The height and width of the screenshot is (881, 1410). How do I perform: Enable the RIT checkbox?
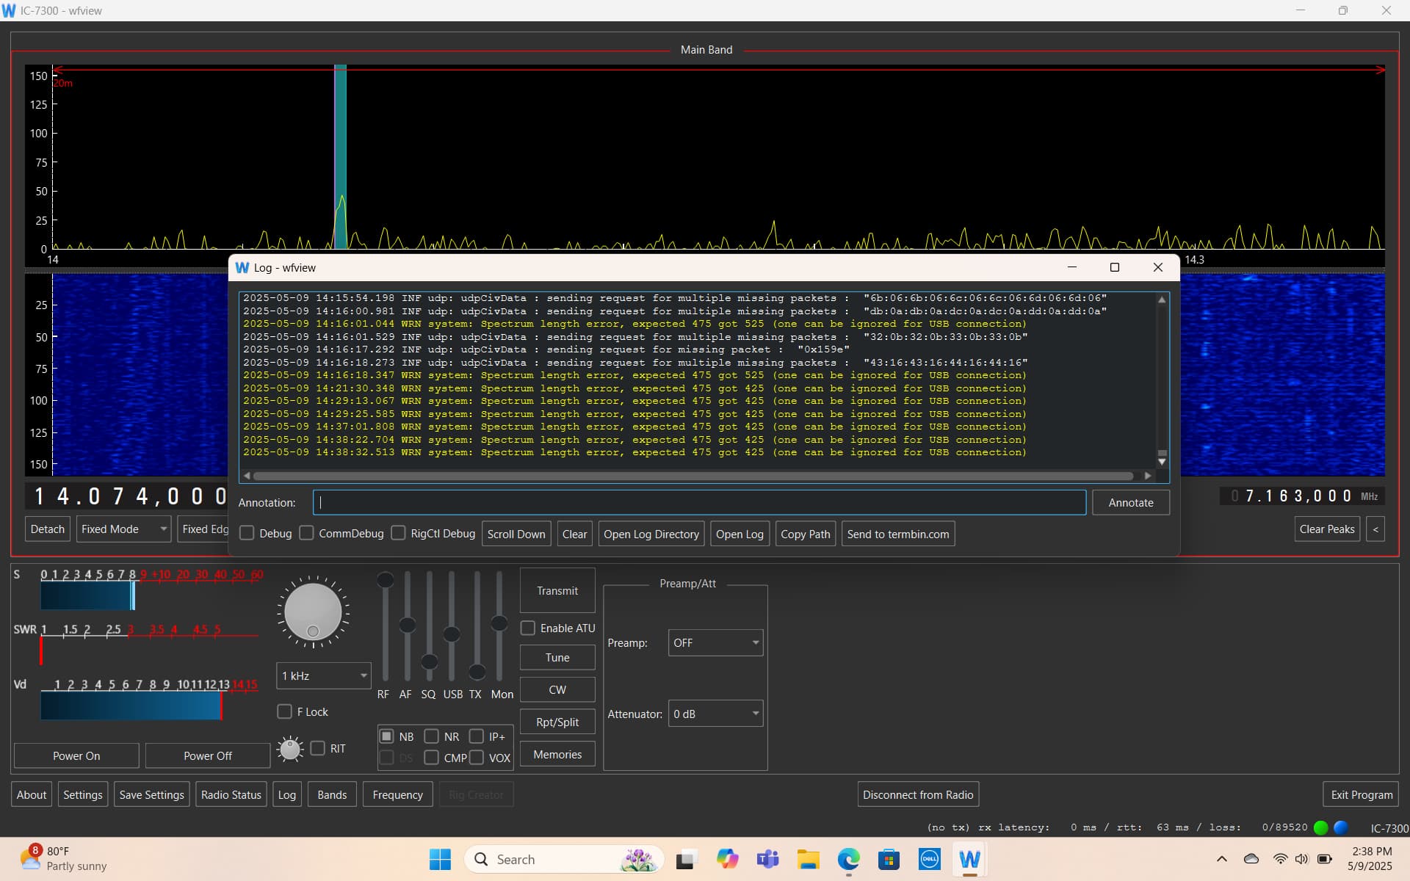coord(318,748)
